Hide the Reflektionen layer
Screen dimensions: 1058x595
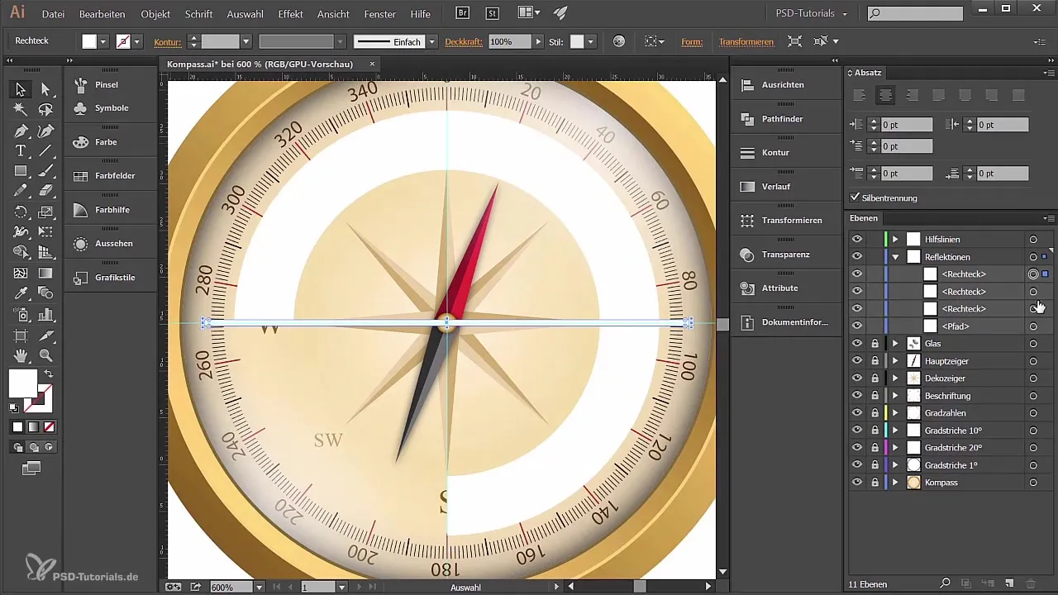[x=857, y=256]
